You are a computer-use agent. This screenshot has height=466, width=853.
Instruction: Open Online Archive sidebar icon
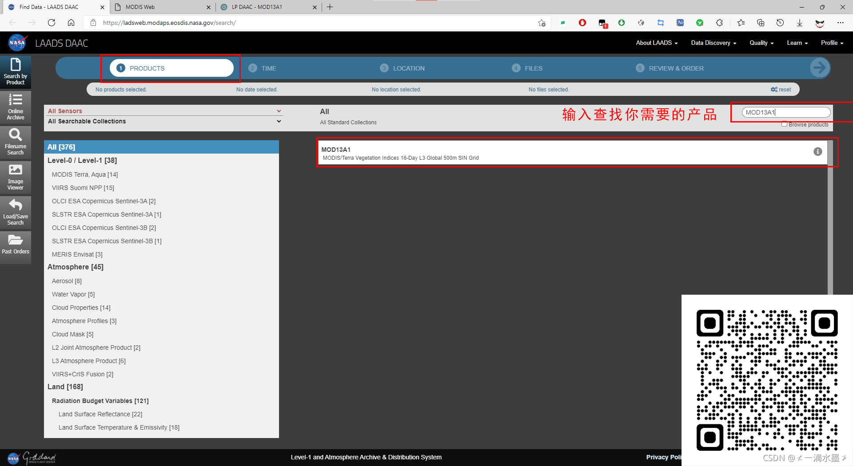point(16,107)
